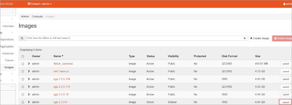Sort the table by the Owner column
Viewport: 292px width, 105px height.
[36, 56]
